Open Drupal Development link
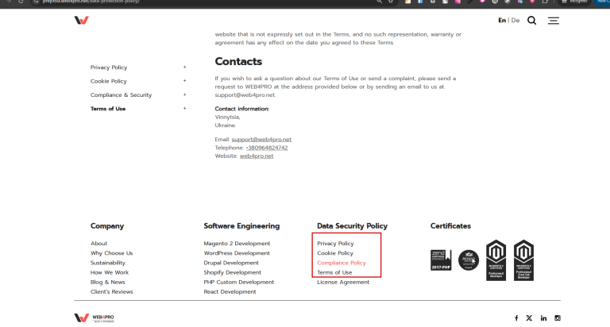 point(231,263)
